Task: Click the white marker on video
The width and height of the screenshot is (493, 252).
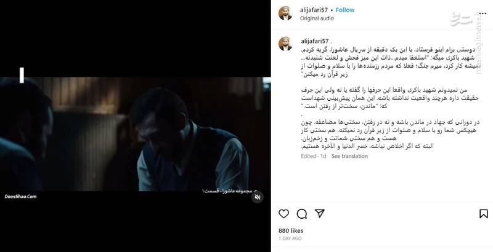Action: click(22, 75)
